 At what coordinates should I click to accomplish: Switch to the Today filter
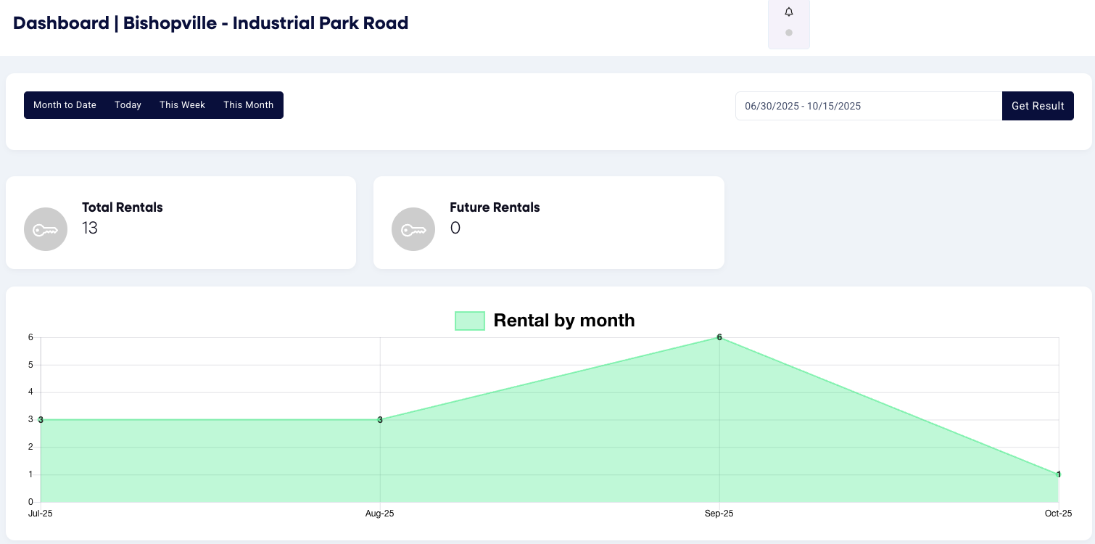click(x=128, y=105)
